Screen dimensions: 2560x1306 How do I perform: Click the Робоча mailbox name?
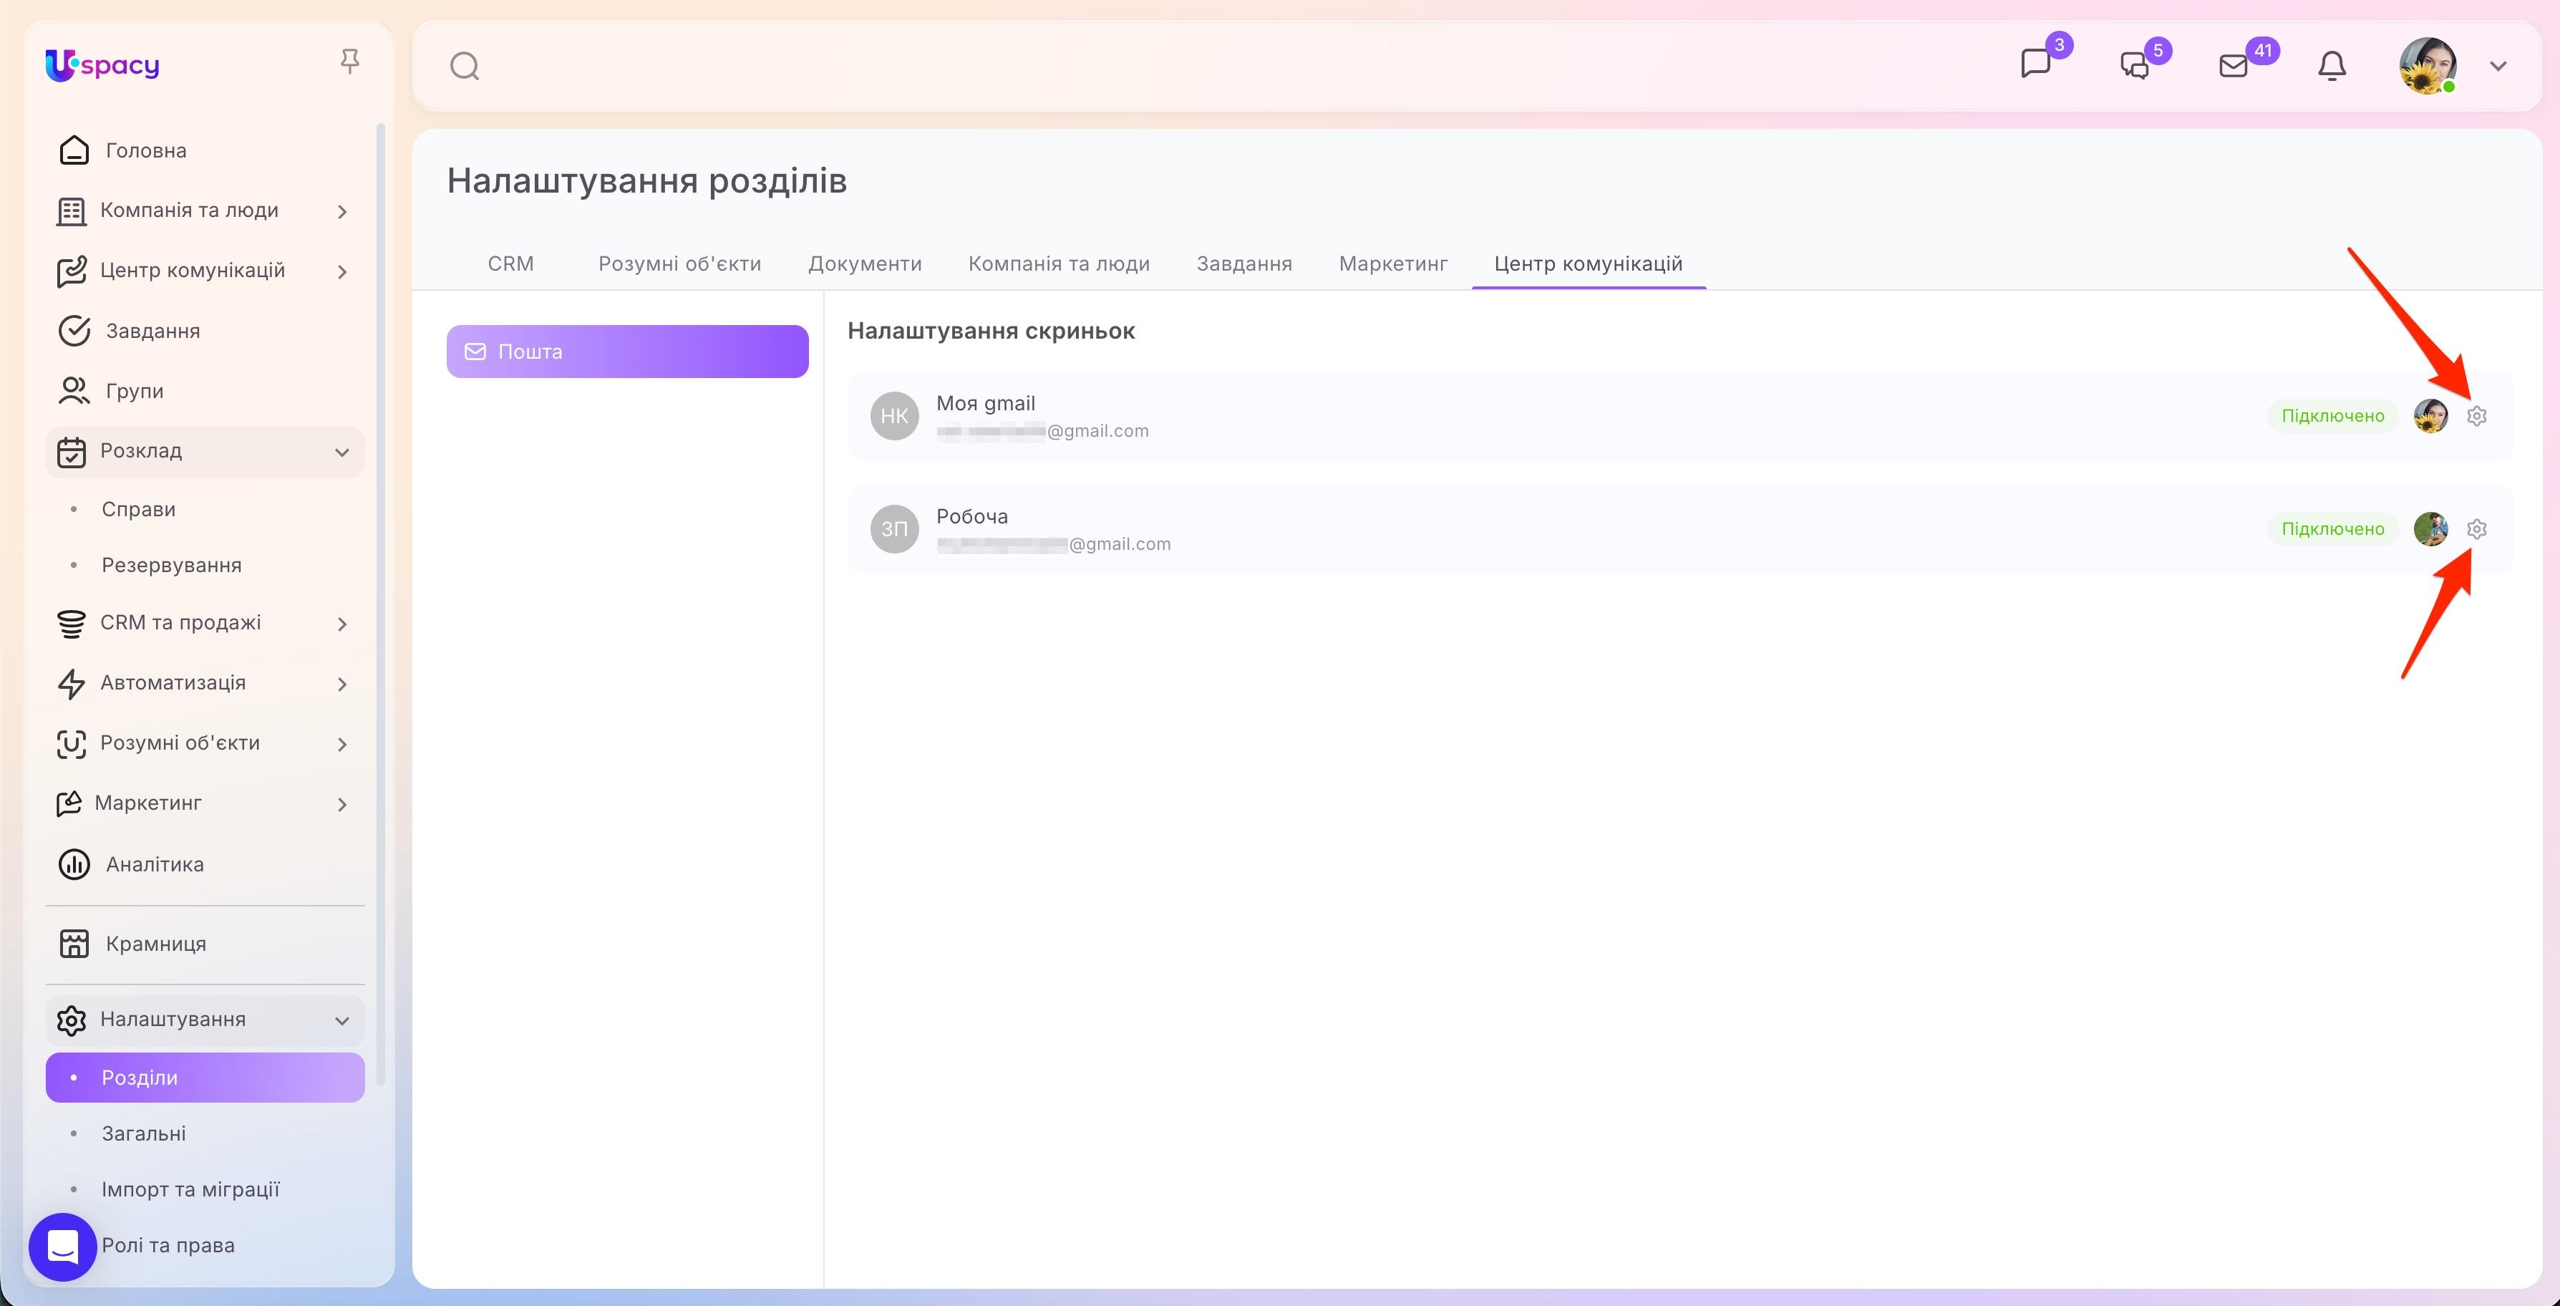pyautogui.click(x=972, y=517)
